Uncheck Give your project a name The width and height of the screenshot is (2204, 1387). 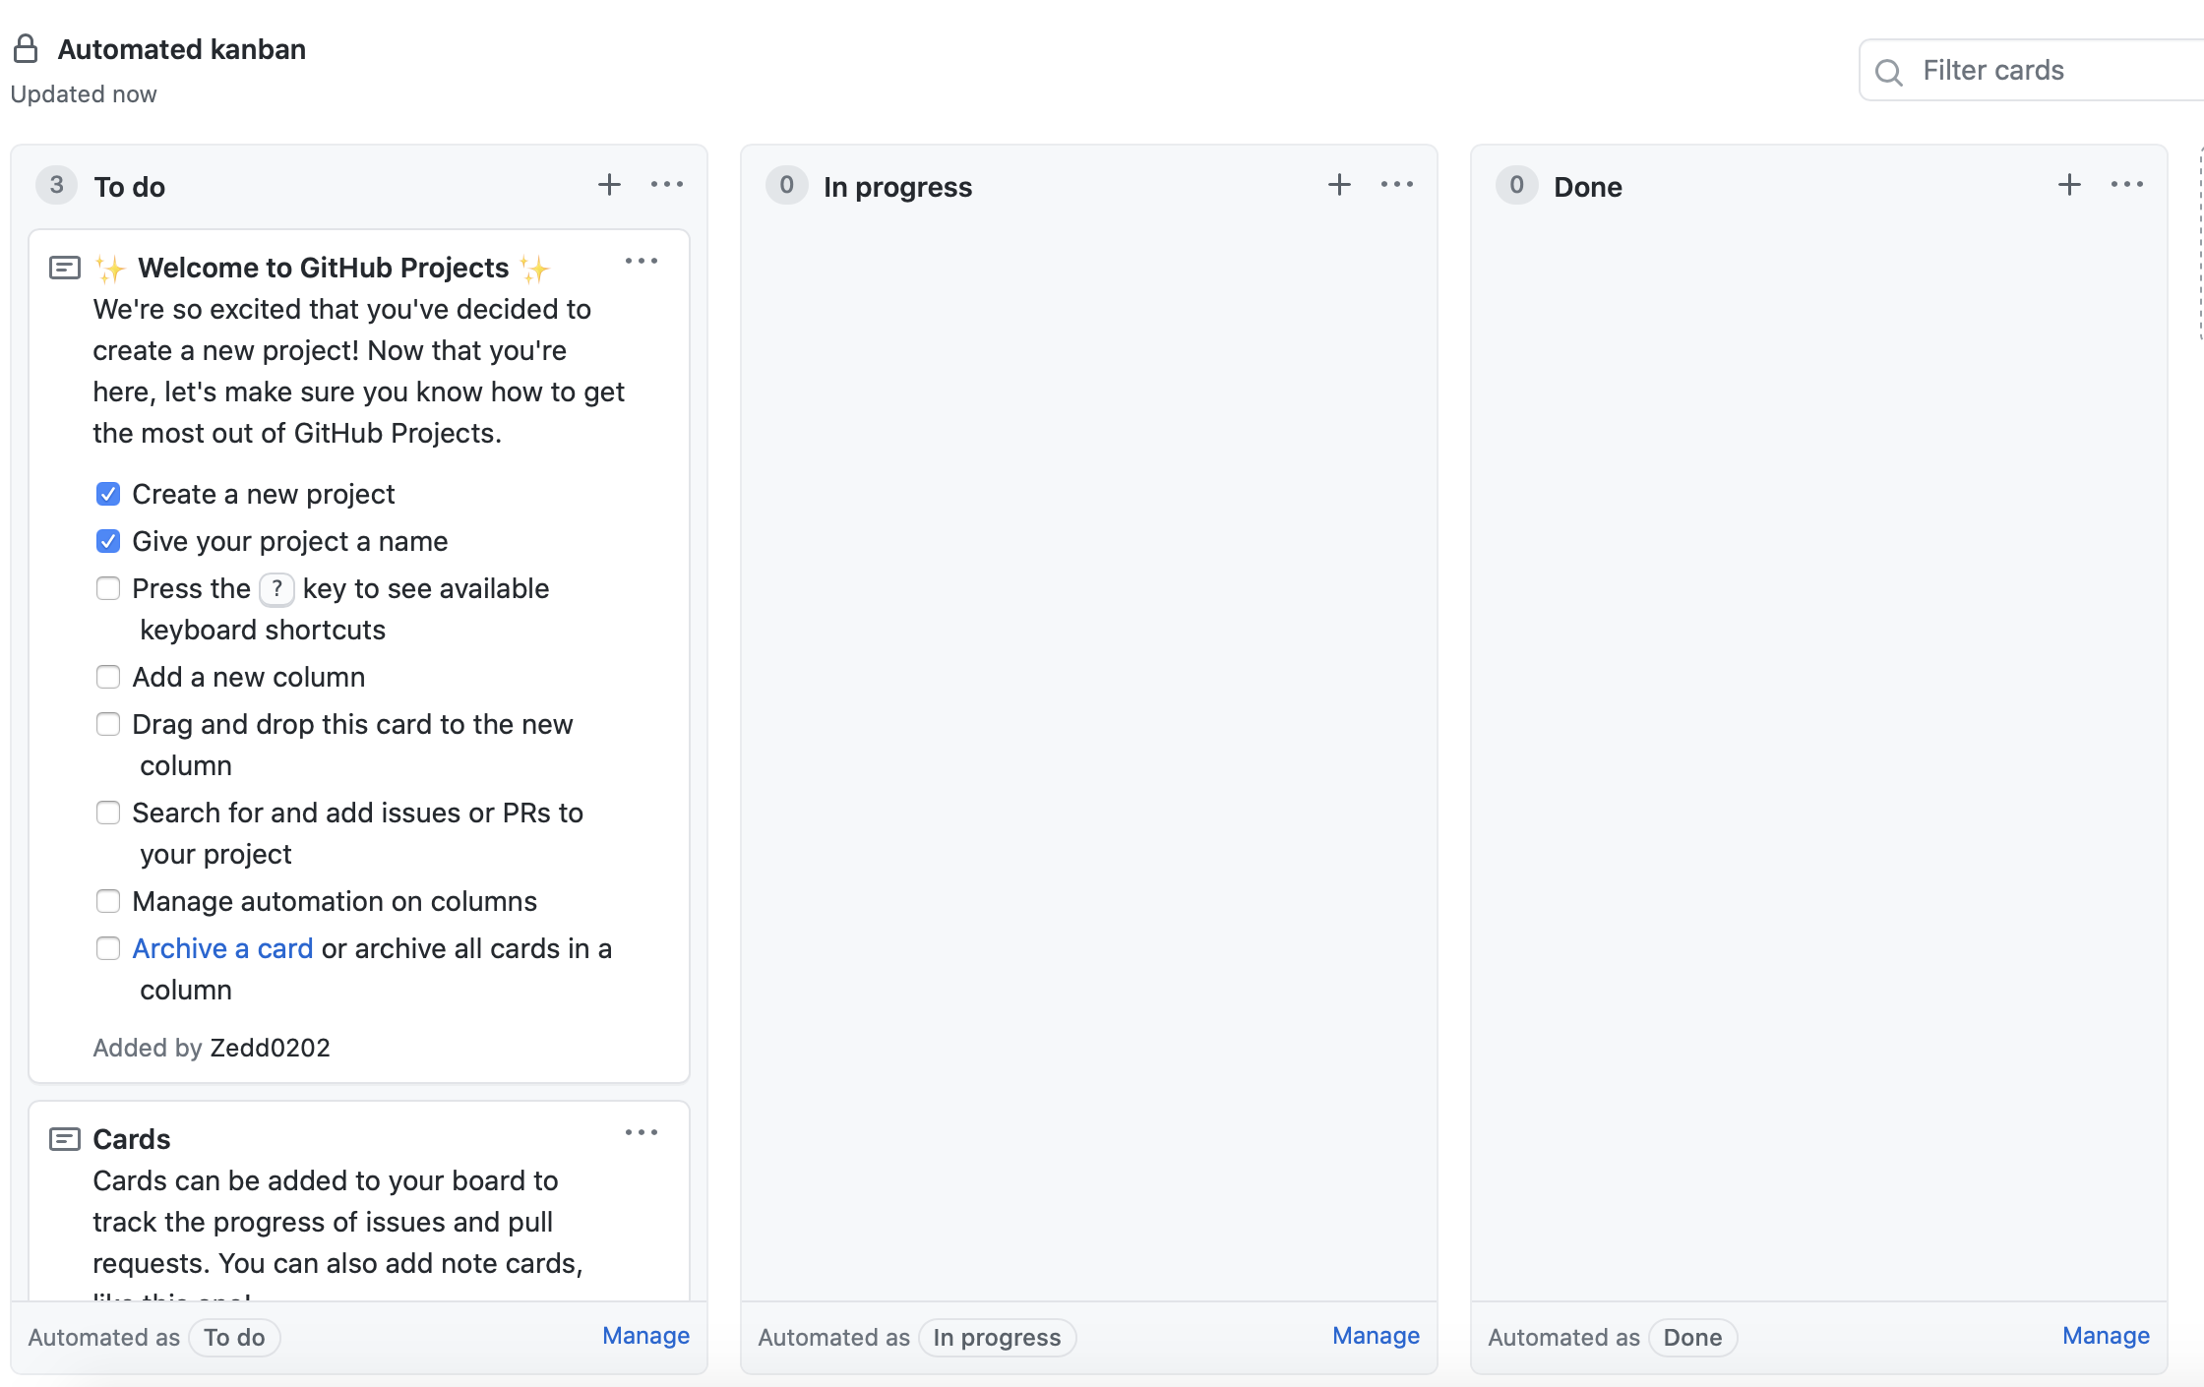(x=108, y=541)
